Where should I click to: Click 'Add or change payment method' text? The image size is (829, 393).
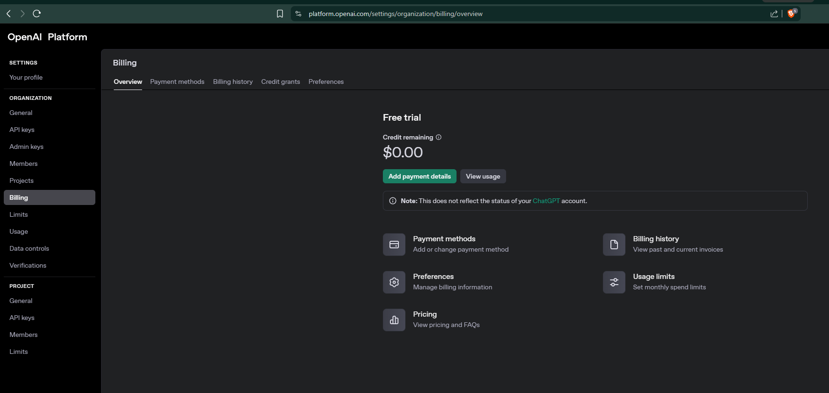[461, 249]
